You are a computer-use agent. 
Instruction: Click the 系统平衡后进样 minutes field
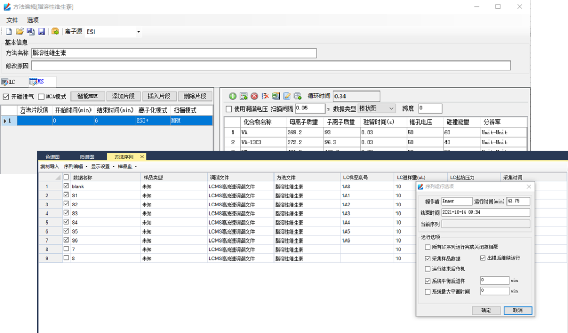click(494, 280)
